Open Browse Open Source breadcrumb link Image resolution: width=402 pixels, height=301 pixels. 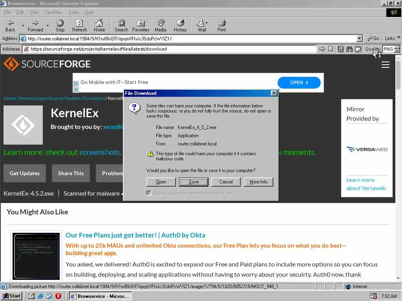pos(41,98)
